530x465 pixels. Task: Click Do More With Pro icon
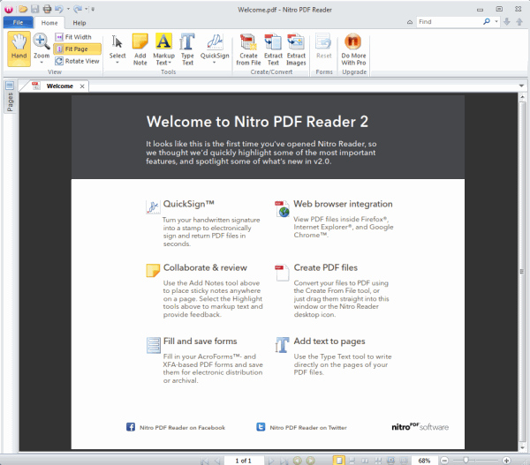click(x=352, y=47)
